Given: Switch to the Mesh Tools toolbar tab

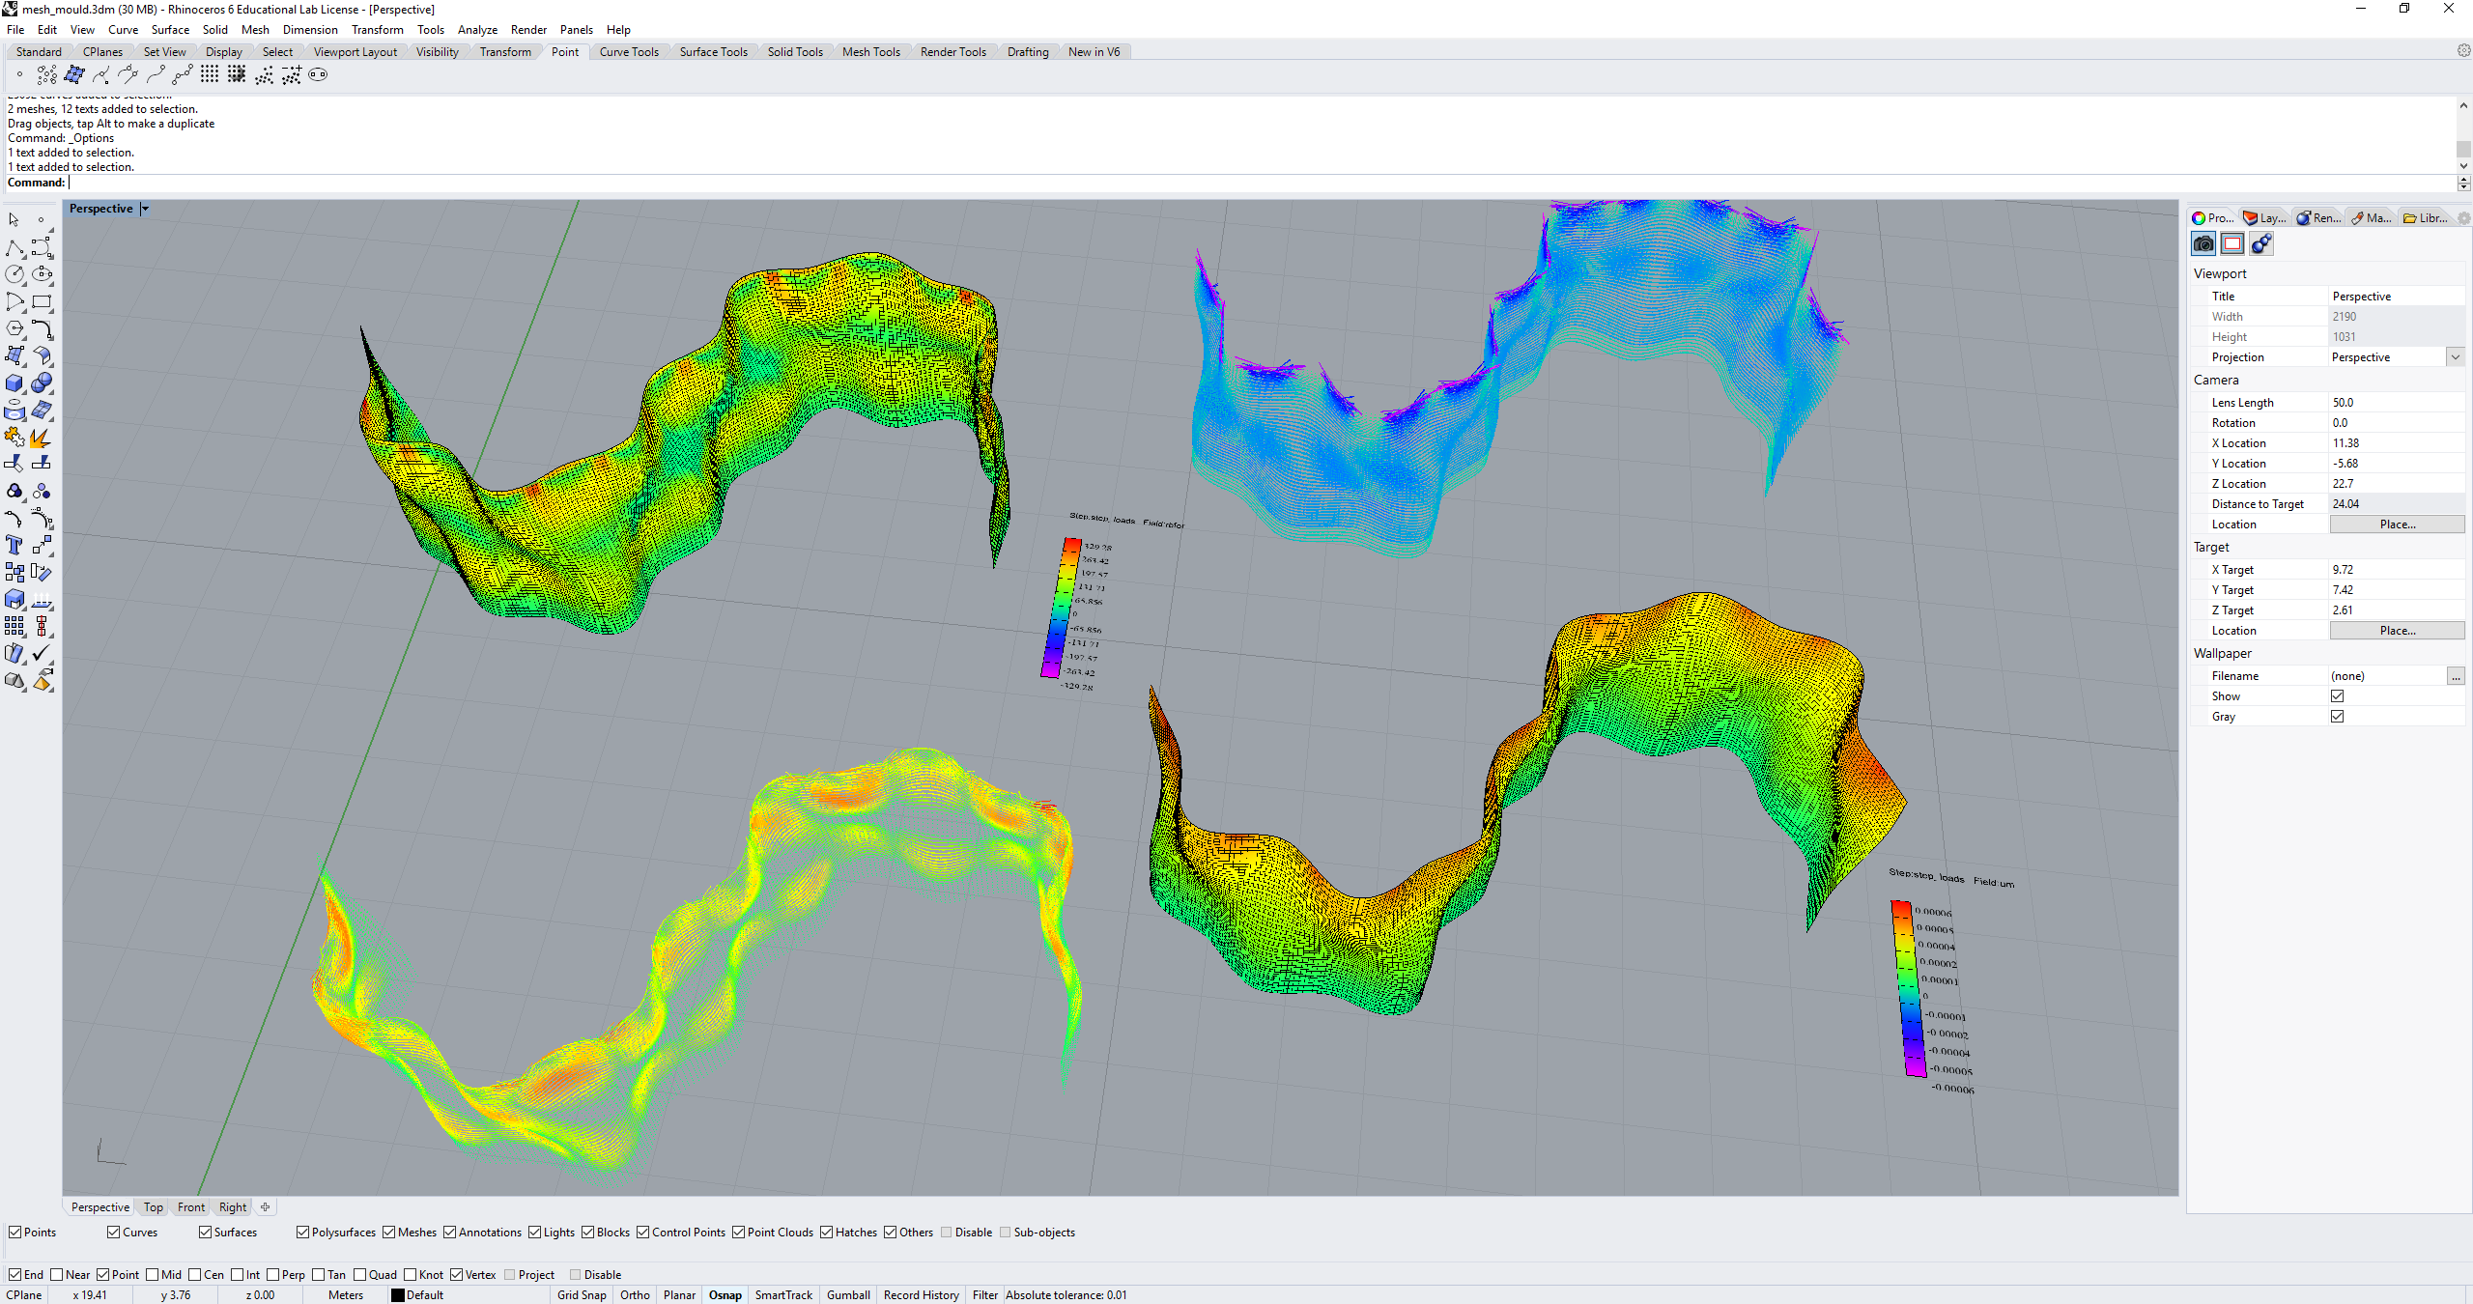Looking at the screenshot, I should click(870, 52).
